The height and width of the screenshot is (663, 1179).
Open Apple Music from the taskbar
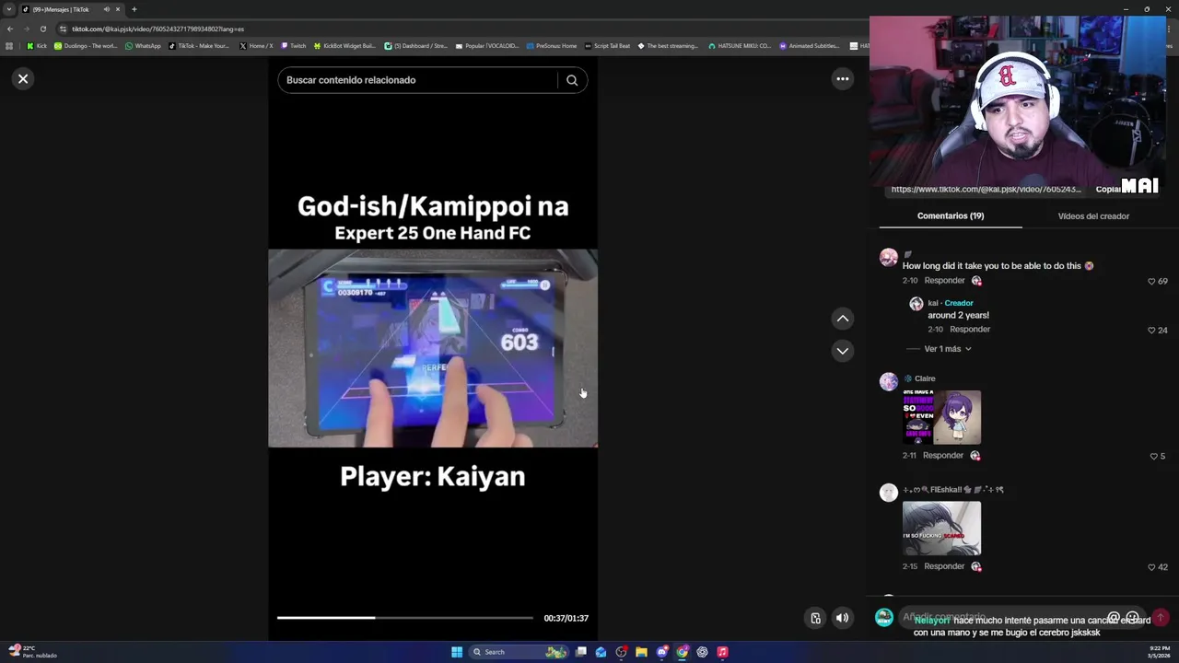pyautogui.click(x=722, y=652)
